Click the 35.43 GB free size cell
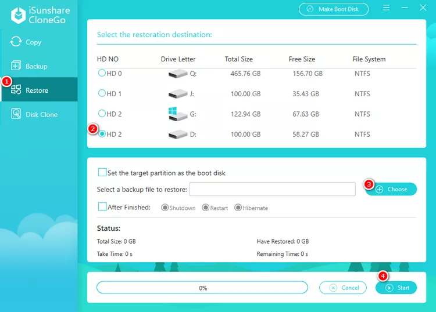 click(x=306, y=94)
